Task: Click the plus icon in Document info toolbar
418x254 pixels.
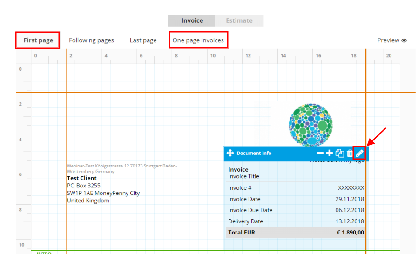Action: tap(330, 153)
